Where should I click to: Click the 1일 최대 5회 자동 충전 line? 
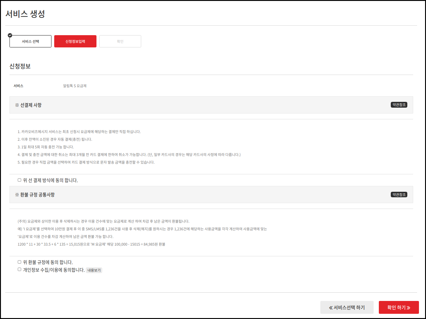coord(46,147)
